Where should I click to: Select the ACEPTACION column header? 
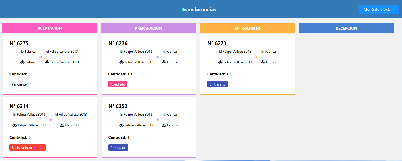point(50,28)
